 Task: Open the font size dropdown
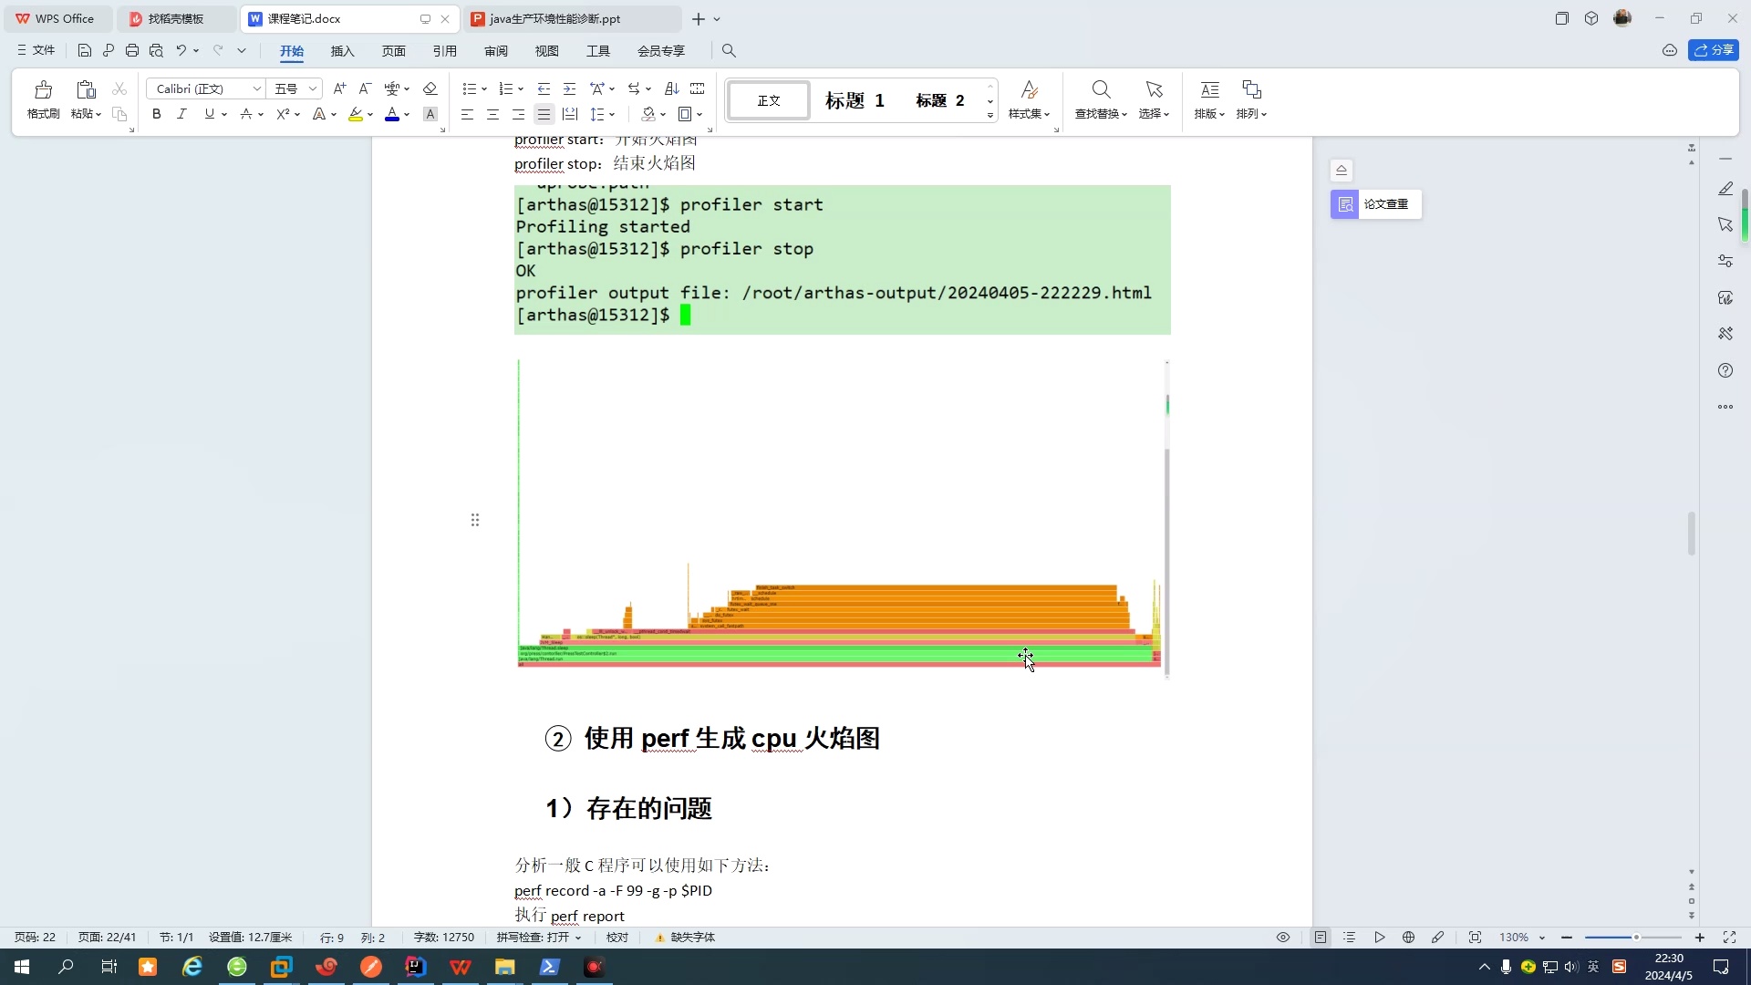(312, 88)
